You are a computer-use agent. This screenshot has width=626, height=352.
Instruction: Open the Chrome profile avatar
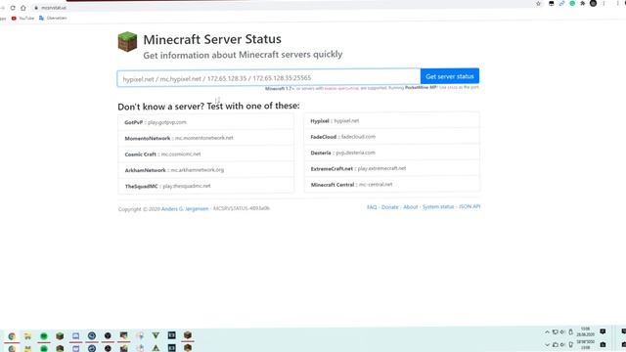tap(594, 4)
